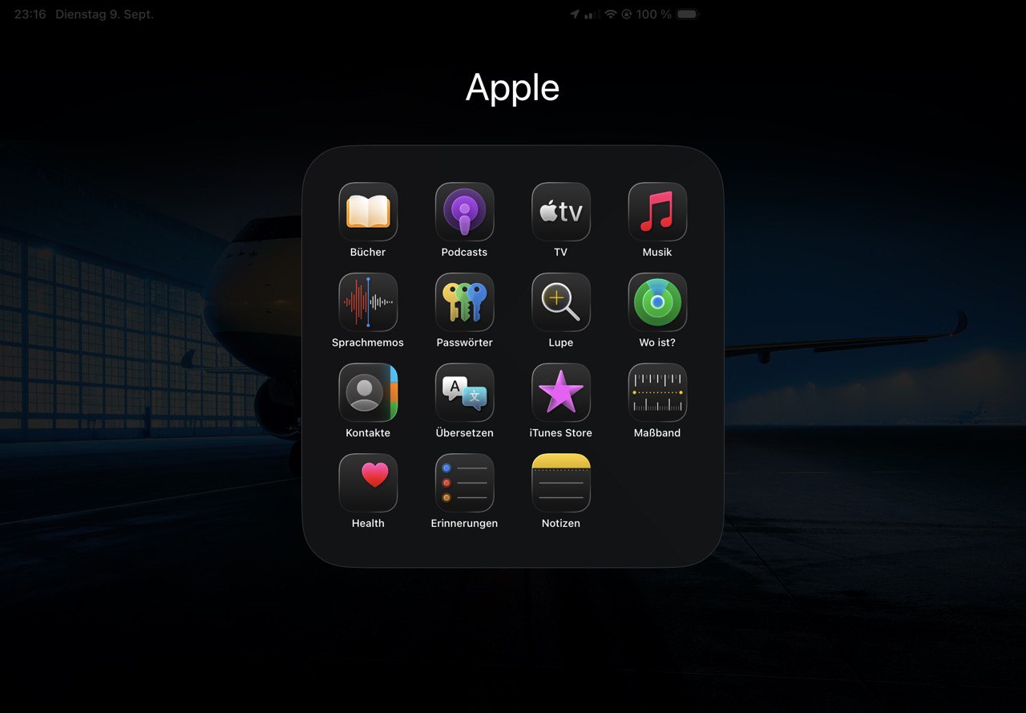Tap the Wo ist? app icon

click(x=657, y=302)
